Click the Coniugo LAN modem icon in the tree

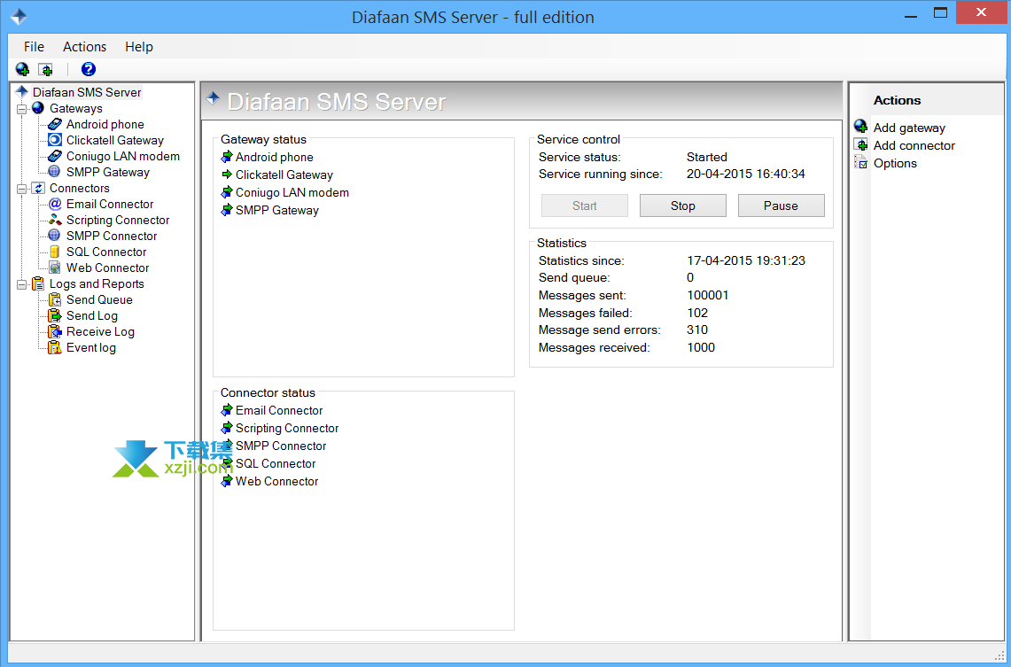point(55,156)
